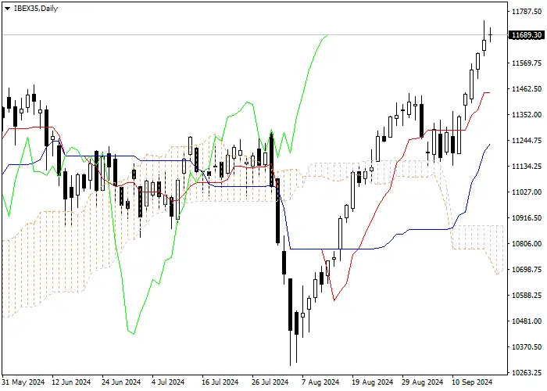
Task: Click the latest candlestick at the current price line
Action: click(491, 34)
